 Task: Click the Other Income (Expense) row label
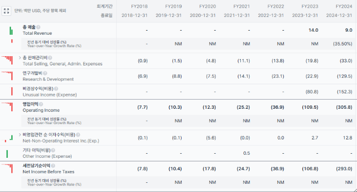pyautogui.click(x=47, y=156)
